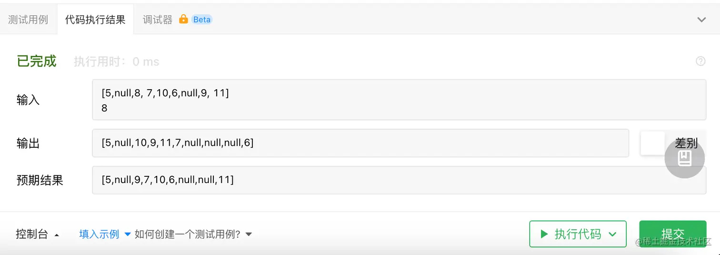Click the 执行代码 run button
The width and height of the screenshot is (720, 255).
pyautogui.click(x=578, y=234)
